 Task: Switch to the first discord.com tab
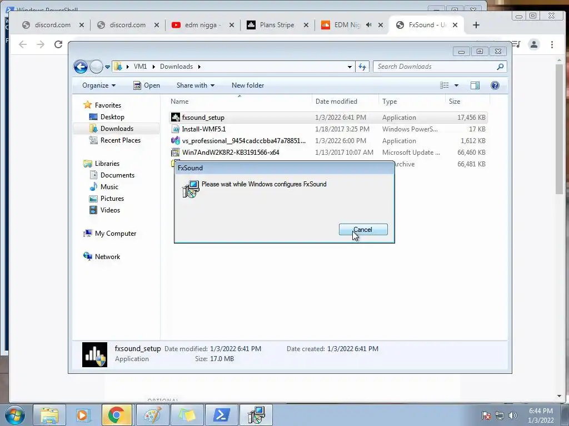pos(53,24)
